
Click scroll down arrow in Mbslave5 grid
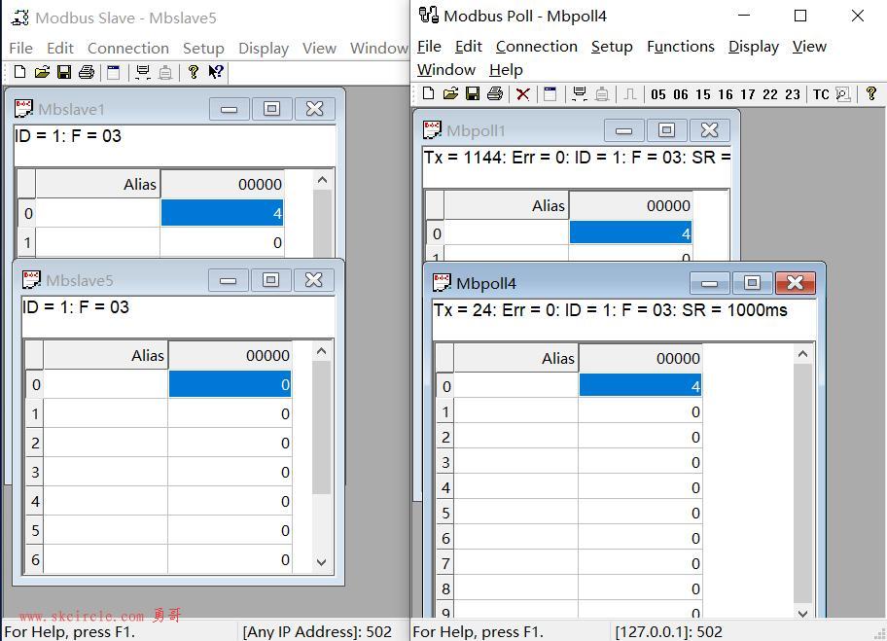[322, 562]
